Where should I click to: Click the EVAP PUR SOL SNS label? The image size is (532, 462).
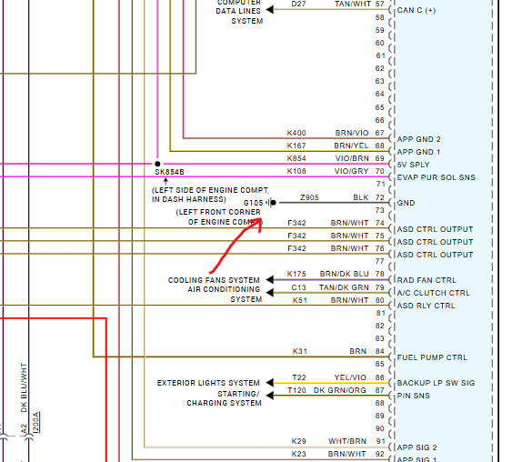[x=436, y=177]
